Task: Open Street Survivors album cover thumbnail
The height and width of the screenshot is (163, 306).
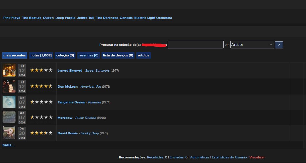Action: 9,70
